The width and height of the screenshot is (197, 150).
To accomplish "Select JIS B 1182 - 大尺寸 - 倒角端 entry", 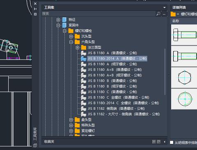I will pos(124,114).
